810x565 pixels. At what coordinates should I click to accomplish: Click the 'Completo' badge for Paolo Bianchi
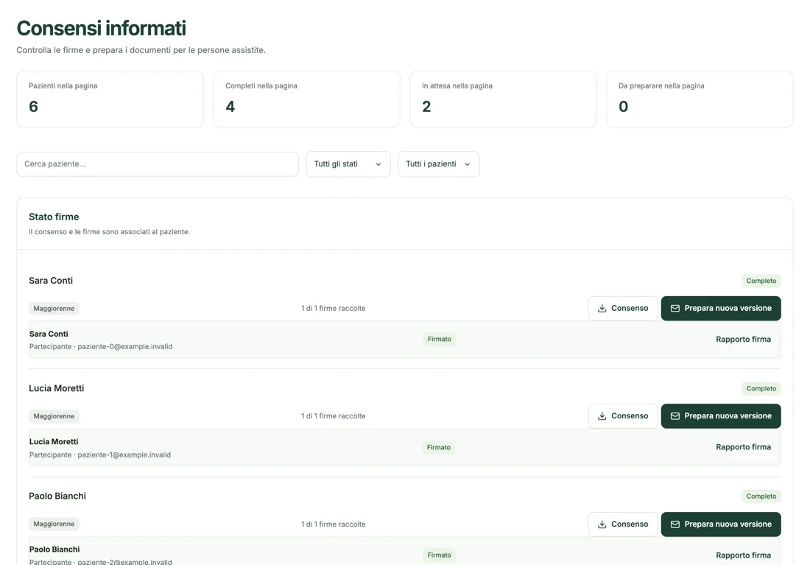761,496
